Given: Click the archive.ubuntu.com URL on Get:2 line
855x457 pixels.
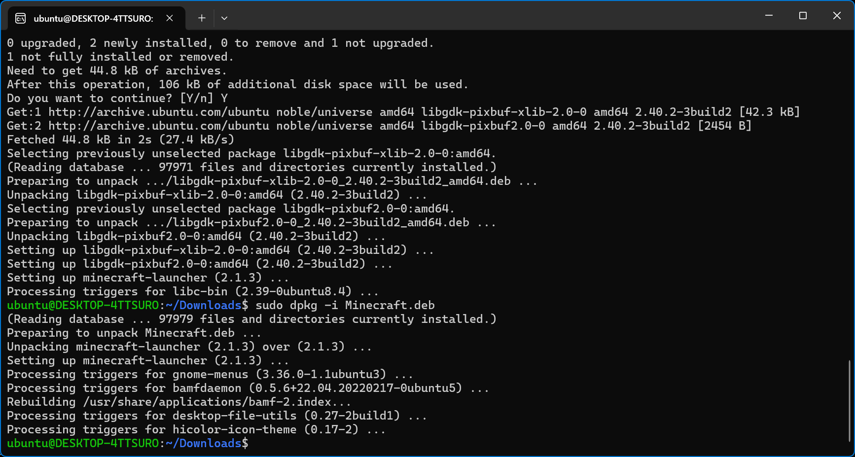Looking at the screenshot, I should tap(159, 126).
